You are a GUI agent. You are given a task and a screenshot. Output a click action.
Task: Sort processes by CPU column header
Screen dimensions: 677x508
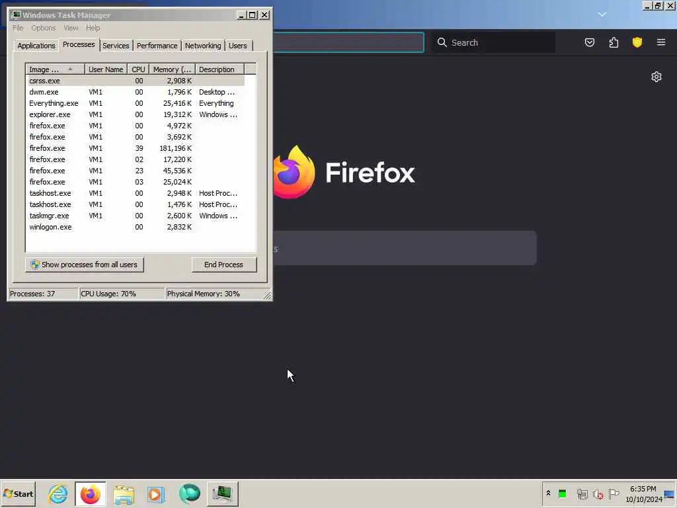coord(138,69)
